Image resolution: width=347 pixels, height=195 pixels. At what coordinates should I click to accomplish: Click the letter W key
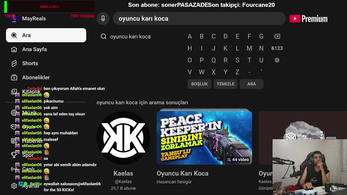coord(202,72)
